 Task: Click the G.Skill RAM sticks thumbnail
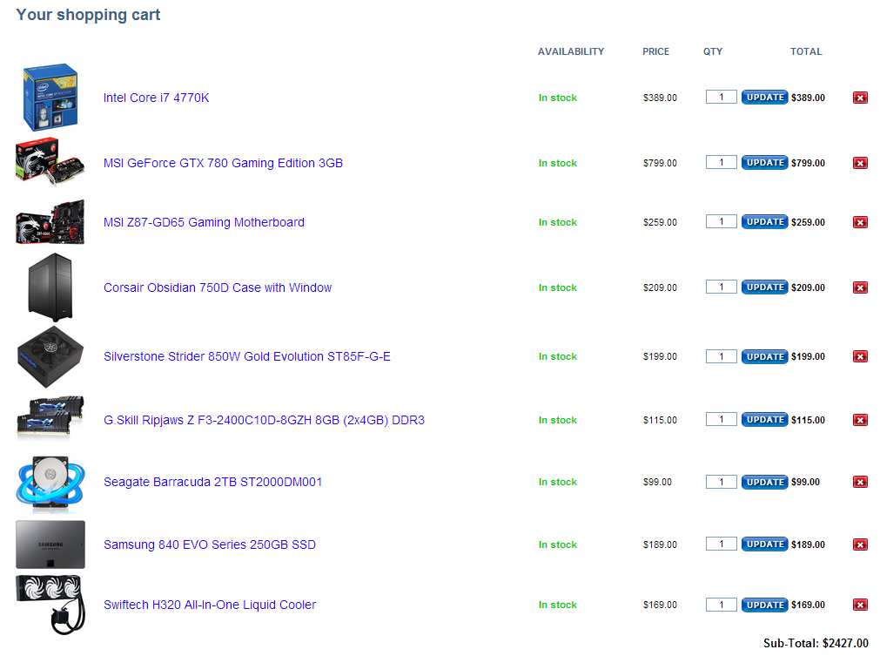coord(50,416)
